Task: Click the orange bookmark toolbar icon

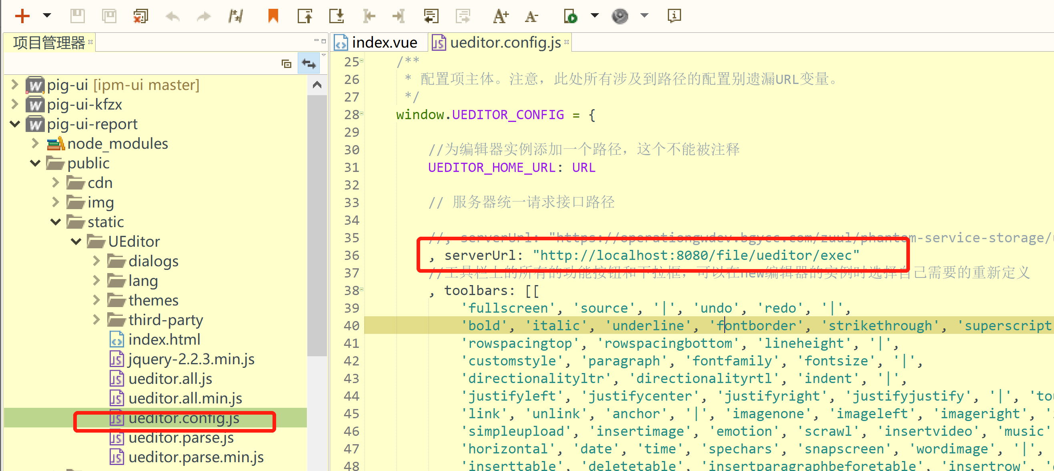Action: (273, 16)
